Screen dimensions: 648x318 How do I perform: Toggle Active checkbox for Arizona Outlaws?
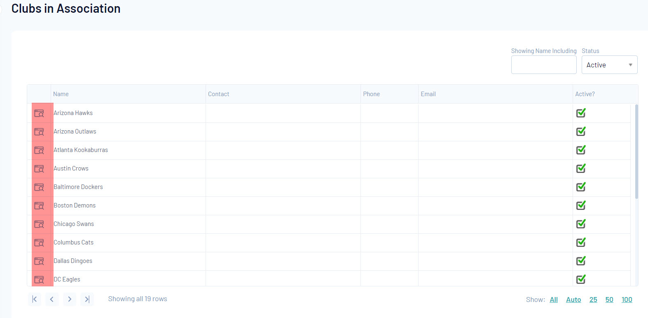coord(581,131)
